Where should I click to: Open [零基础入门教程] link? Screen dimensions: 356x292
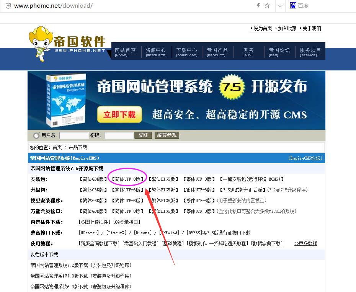click(140, 243)
